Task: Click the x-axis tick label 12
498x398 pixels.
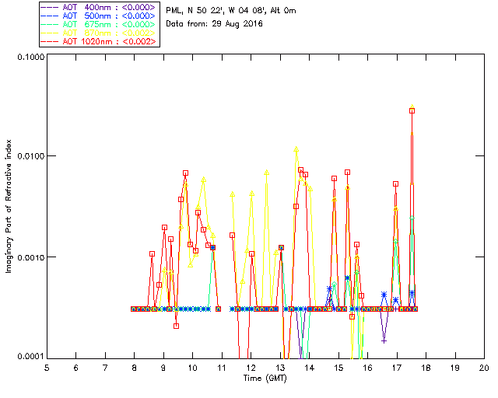Action: point(251,368)
